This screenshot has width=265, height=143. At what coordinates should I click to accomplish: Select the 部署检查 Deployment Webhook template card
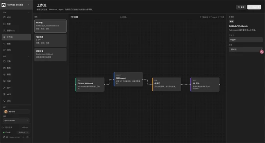point(50,54)
